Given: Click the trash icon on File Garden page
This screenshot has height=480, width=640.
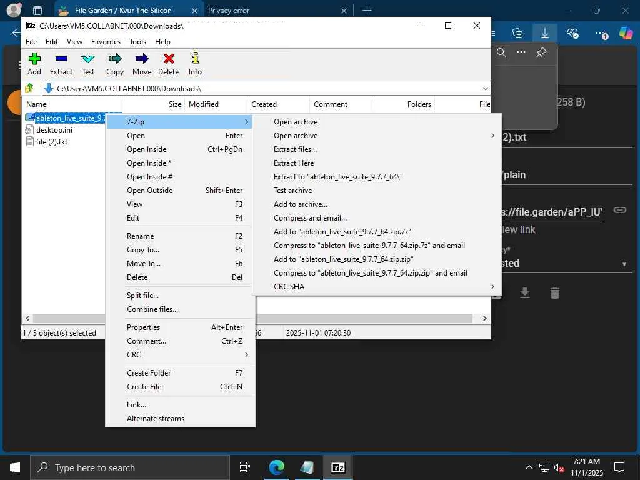Looking at the screenshot, I should 555,292.
